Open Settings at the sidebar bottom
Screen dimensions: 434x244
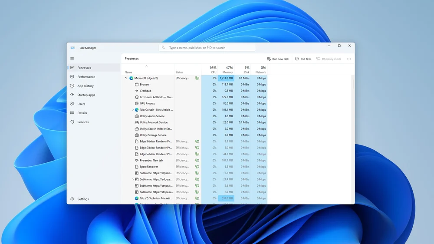pyautogui.click(x=83, y=199)
